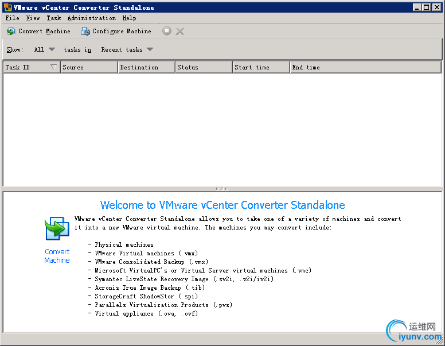Click the VMware icon in the title bar
Viewport: 445px width, 346px height.
click(8, 7)
